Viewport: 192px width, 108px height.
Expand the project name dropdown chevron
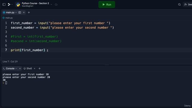[51, 4]
